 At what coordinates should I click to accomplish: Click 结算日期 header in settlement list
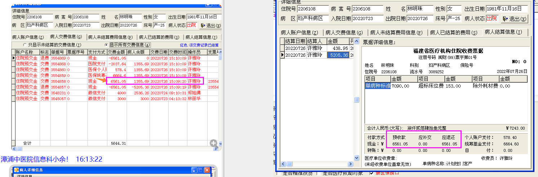[295, 41]
